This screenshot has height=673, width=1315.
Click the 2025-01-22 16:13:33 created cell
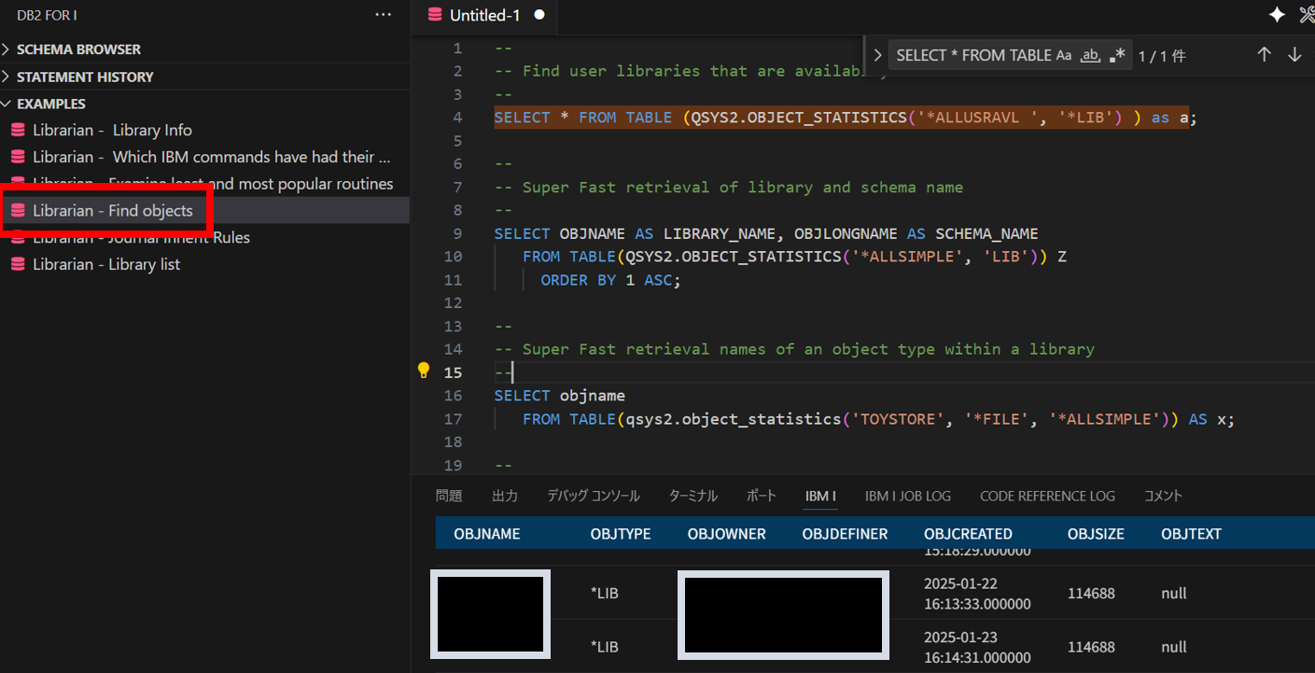point(977,594)
